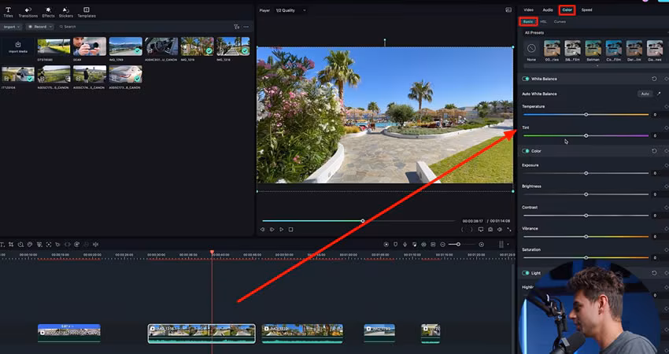
Task: Open the Import dropdown
Action: pos(12,27)
